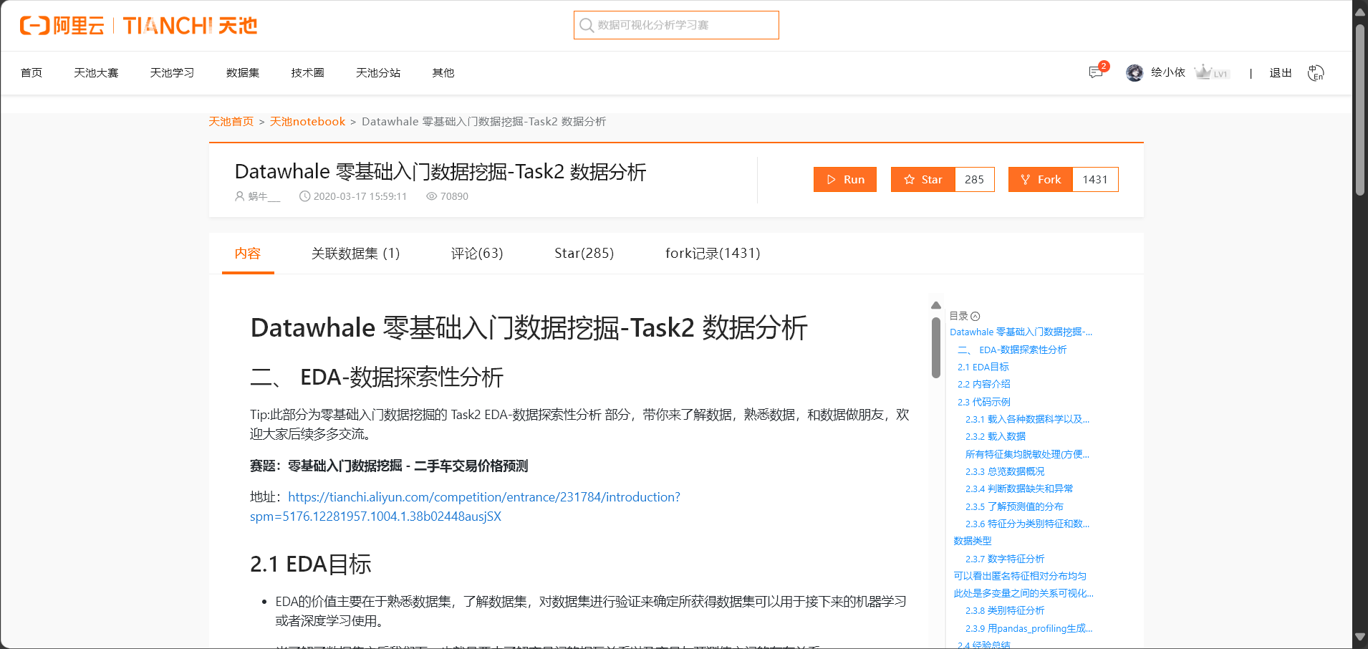
Task: Open the 首页 menu
Action: (x=32, y=73)
